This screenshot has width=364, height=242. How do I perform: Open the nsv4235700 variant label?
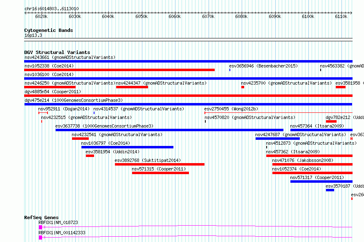(286, 83)
